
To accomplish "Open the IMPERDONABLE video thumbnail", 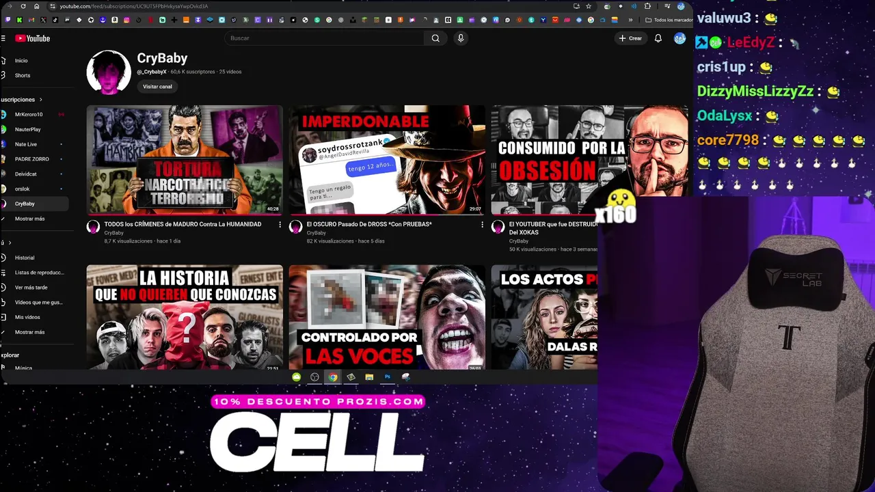I will pos(387,159).
